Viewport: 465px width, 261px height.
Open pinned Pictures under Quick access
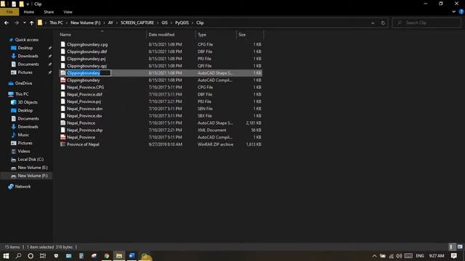(25, 72)
